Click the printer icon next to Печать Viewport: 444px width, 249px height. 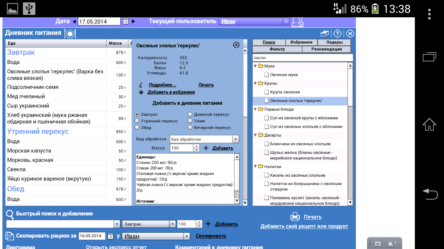click(295, 217)
